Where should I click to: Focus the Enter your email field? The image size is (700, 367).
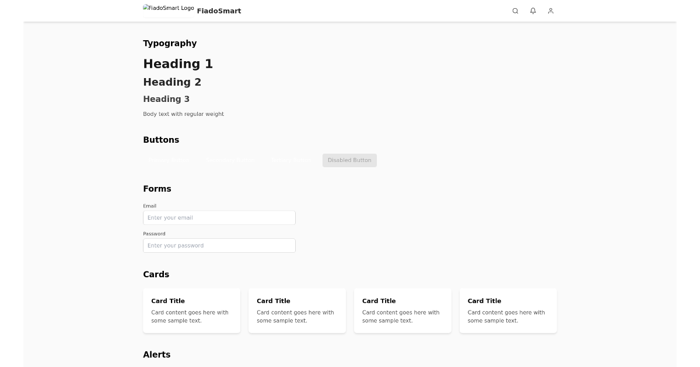[x=219, y=217]
